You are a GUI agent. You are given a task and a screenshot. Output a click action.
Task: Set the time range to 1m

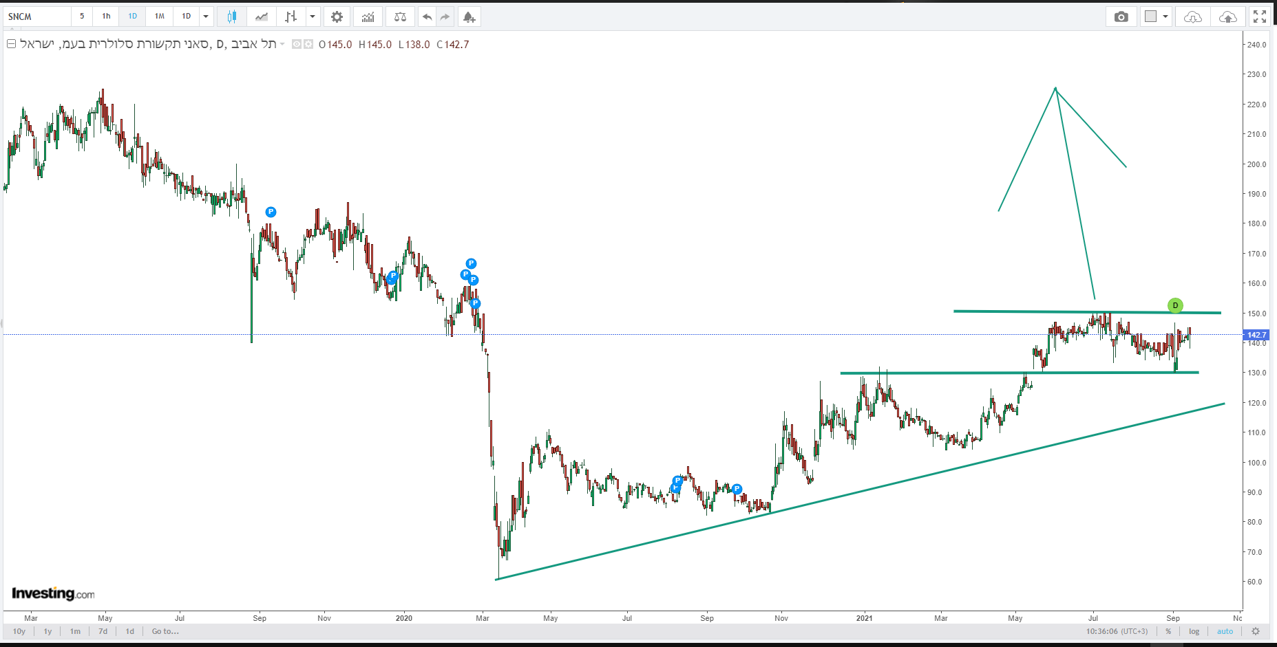click(x=75, y=631)
